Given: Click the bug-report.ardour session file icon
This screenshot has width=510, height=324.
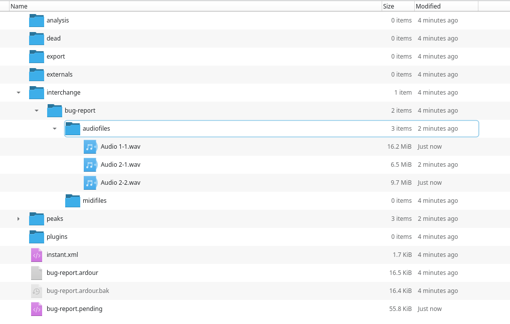Looking at the screenshot, I should tap(37, 273).
